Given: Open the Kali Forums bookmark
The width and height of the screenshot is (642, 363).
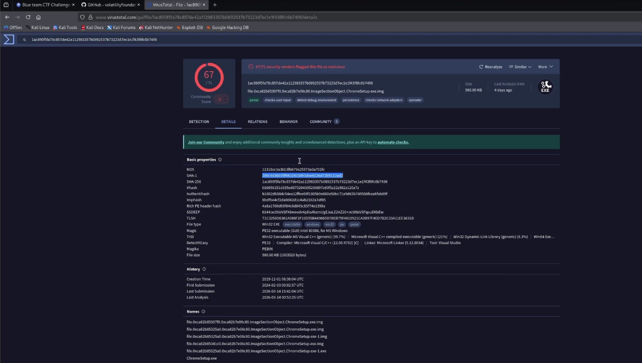Looking at the screenshot, I should 121,28.
